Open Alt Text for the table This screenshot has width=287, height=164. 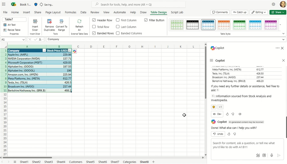coord(9,25)
